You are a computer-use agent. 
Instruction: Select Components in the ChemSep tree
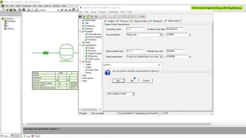point(90,26)
